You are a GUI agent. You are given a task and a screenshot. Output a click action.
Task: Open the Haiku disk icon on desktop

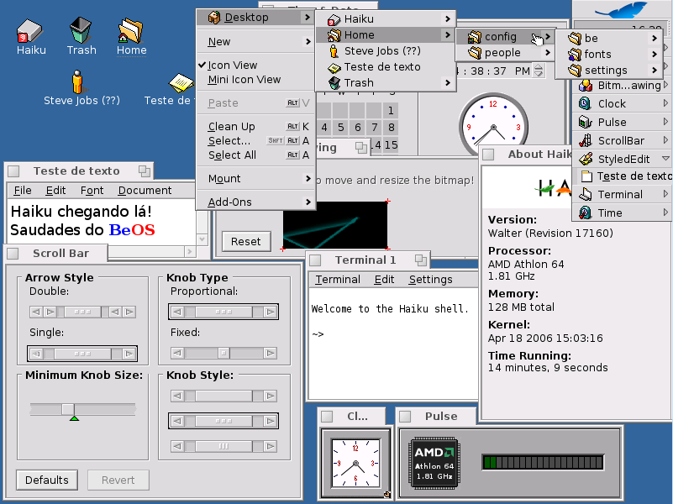tap(31, 30)
